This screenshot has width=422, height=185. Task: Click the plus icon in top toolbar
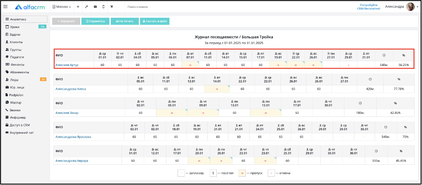pos(78,7)
